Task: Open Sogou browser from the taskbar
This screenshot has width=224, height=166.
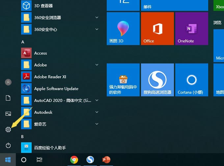Action: (90, 159)
